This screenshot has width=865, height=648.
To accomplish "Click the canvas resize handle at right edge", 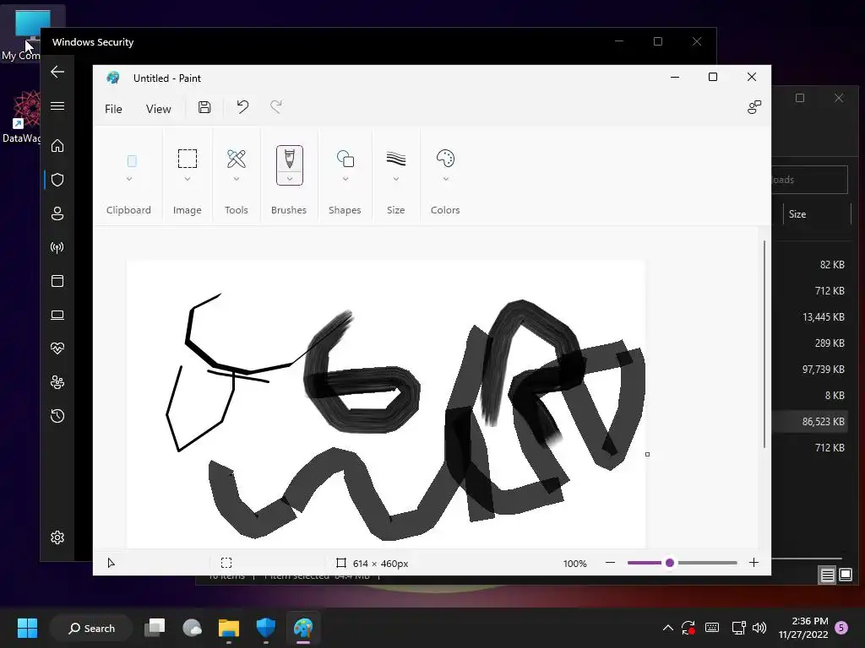I will pyautogui.click(x=648, y=455).
